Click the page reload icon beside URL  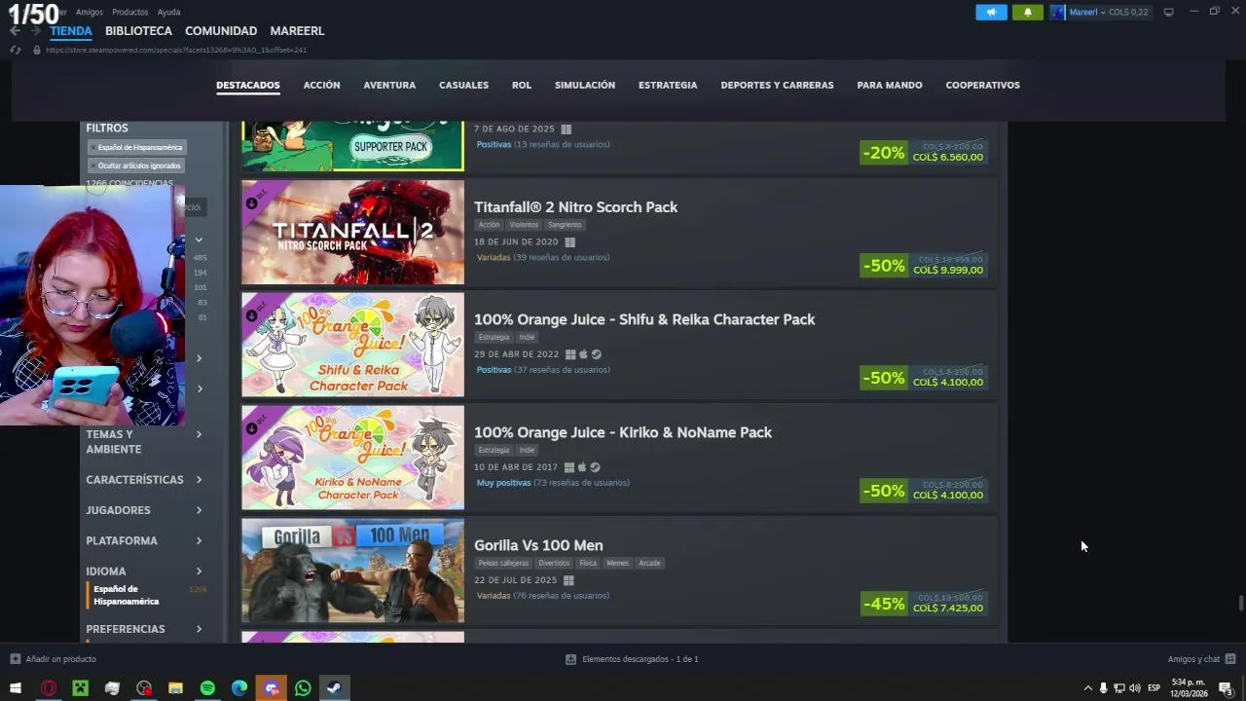[15, 50]
